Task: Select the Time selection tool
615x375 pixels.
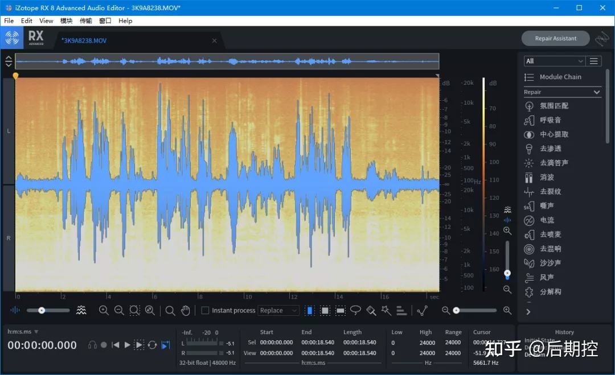Action: tap(309, 311)
